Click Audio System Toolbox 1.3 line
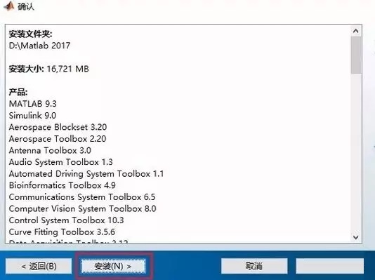The image size is (375, 280). tap(61, 162)
